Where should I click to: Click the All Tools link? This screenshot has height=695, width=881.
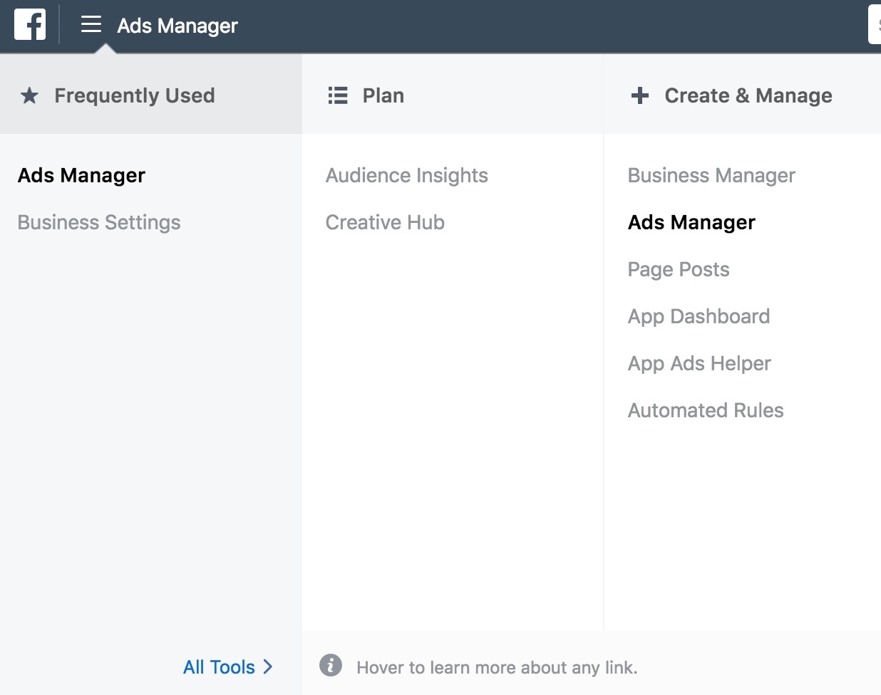pyautogui.click(x=219, y=667)
